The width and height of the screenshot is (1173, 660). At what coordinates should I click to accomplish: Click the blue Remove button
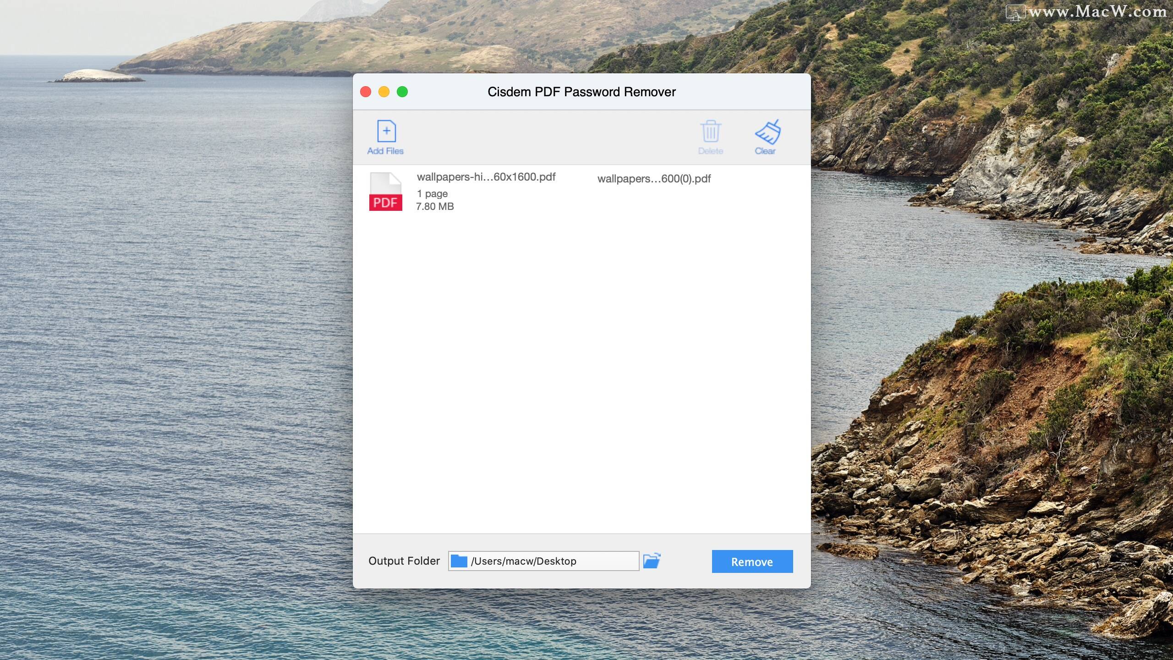pyautogui.click(x=752, y=561)
